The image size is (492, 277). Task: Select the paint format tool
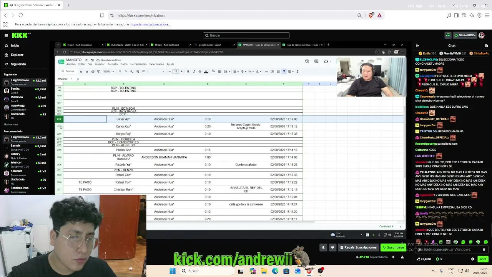[99, 72]
